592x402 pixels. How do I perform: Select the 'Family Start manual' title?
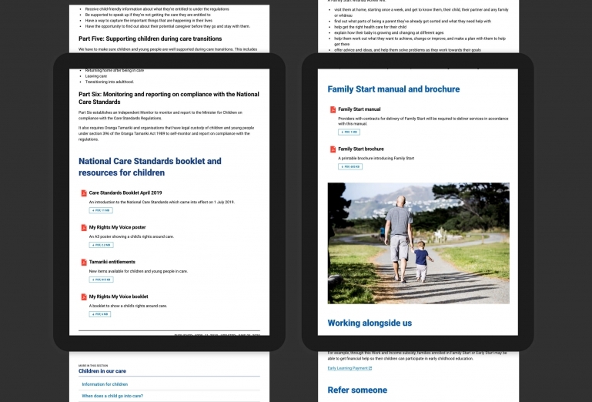(x=360, y=109)
